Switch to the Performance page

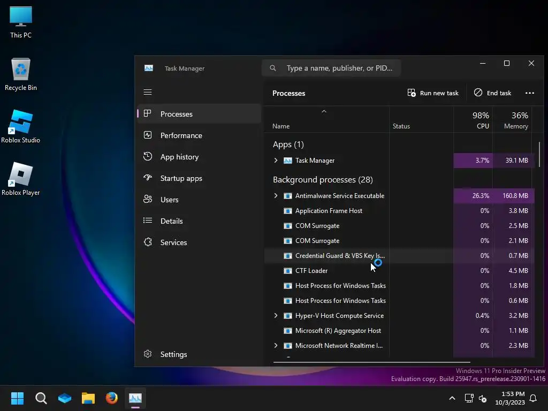coord(199,135)
